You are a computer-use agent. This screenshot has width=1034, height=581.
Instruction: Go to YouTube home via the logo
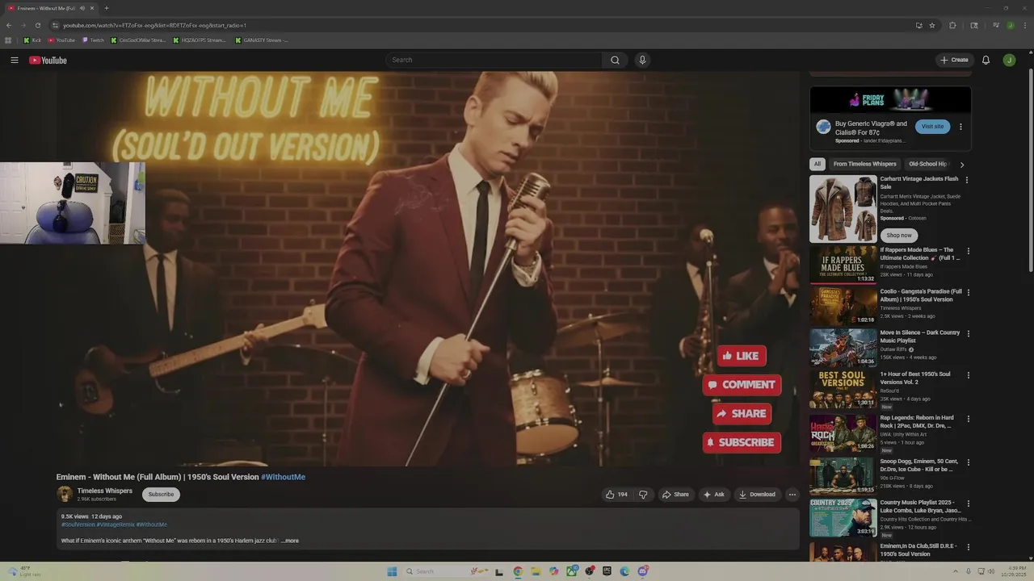click(48, 61)
